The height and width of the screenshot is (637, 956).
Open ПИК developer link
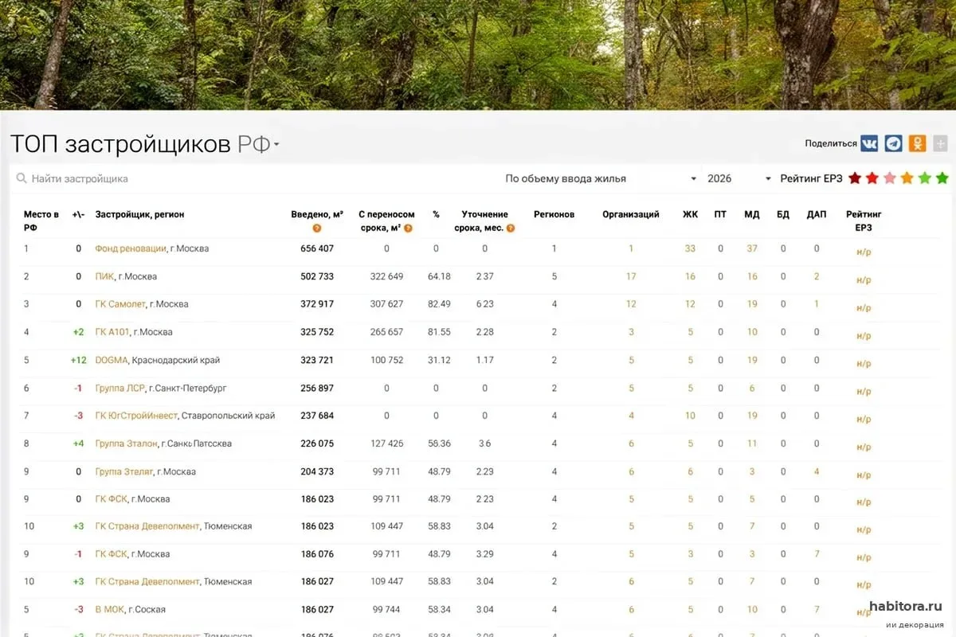[x=104, y=276]
